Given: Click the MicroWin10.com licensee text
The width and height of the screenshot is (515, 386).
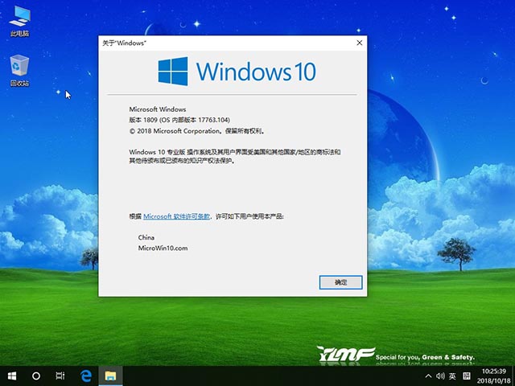Looking at the screenshot, I should [163, 248].
